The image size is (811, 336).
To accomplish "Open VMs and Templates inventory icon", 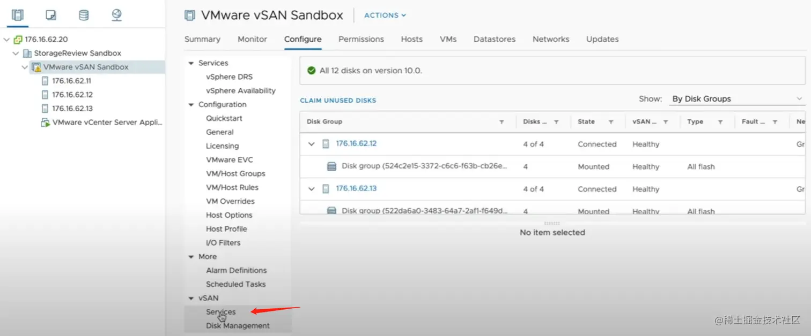I will point(51,15).
